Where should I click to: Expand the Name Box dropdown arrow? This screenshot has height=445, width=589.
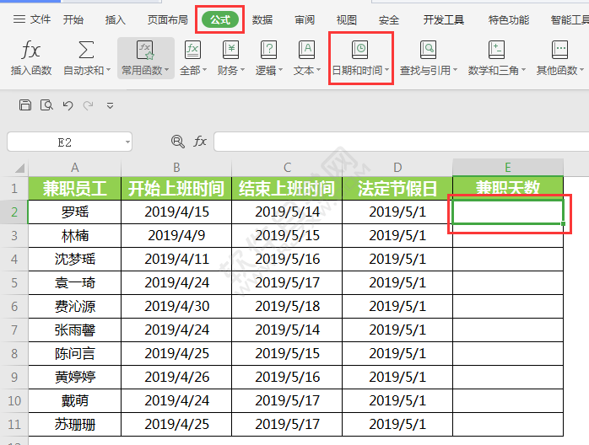pos(127,142)
